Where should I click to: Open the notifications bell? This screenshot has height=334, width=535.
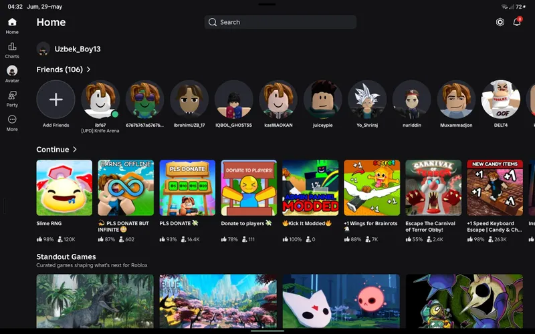point(517,22)
